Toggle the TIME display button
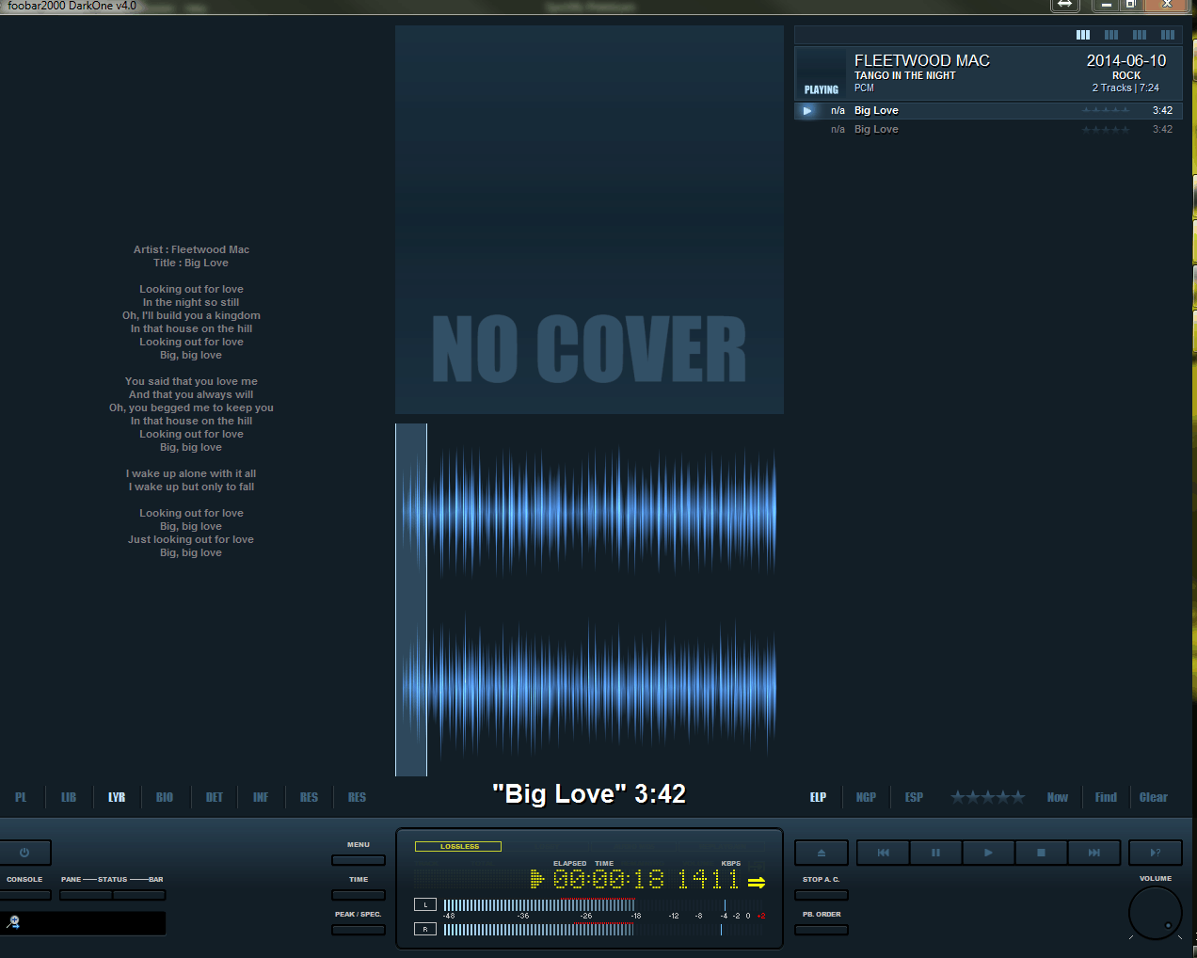The image size is (1197, 958). click(359, 895)
